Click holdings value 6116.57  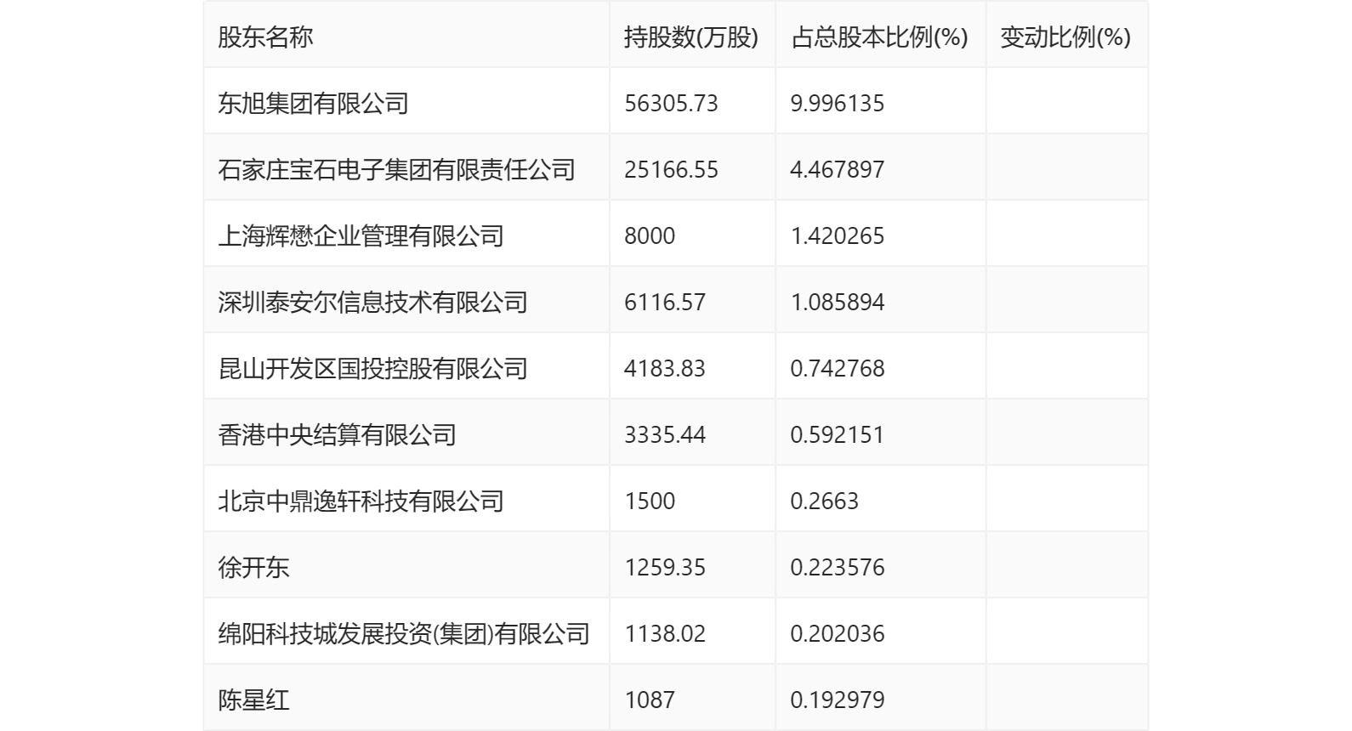[x=665, y=303]
